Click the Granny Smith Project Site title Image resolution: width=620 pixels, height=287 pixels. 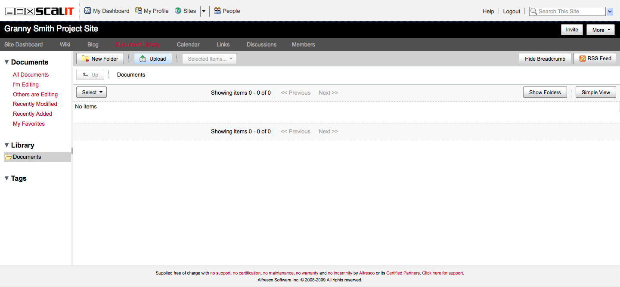[51, 29]
